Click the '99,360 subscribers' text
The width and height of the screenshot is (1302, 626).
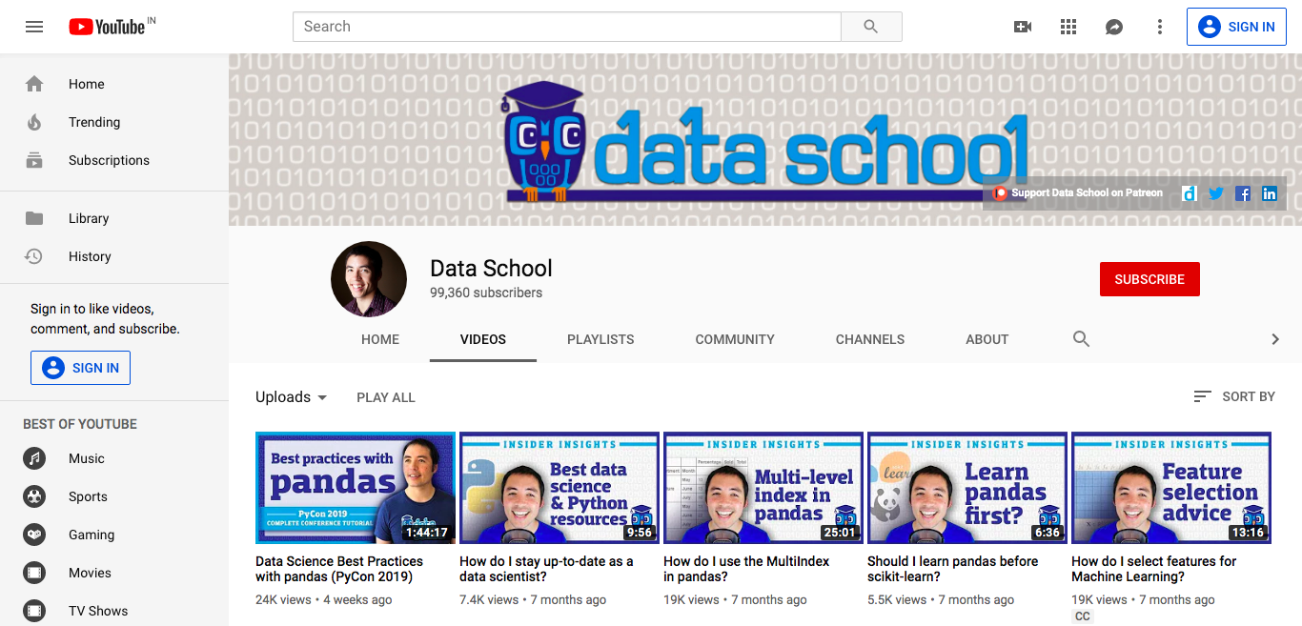[486, 293]
